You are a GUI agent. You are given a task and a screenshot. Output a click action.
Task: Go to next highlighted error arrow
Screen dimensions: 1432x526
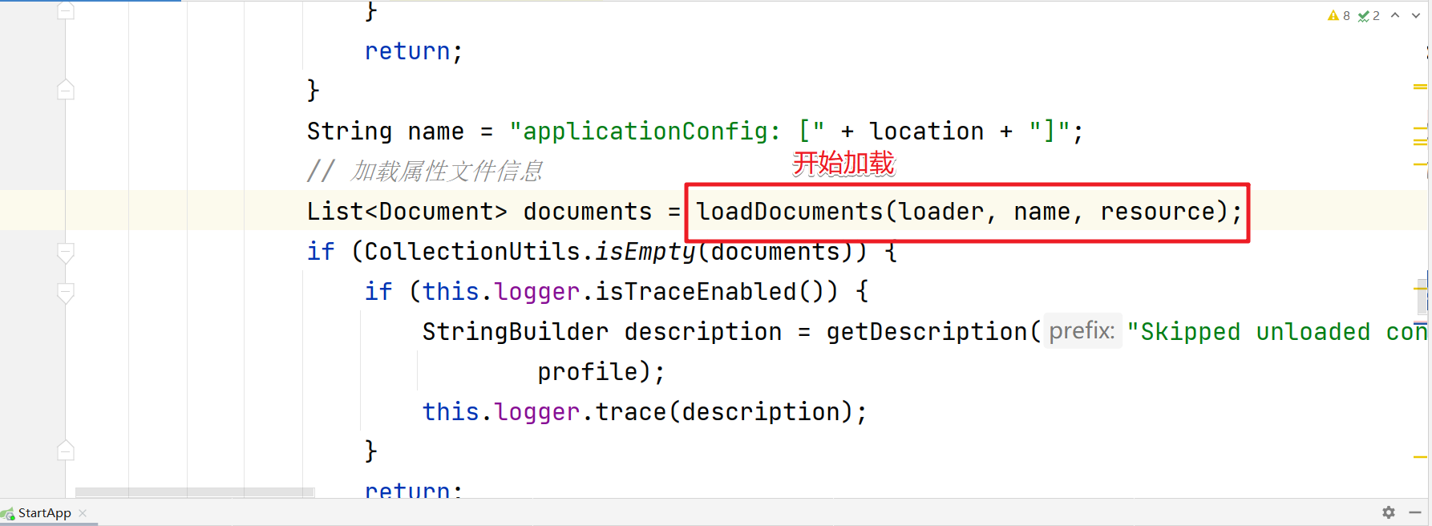pos(1416,15)
